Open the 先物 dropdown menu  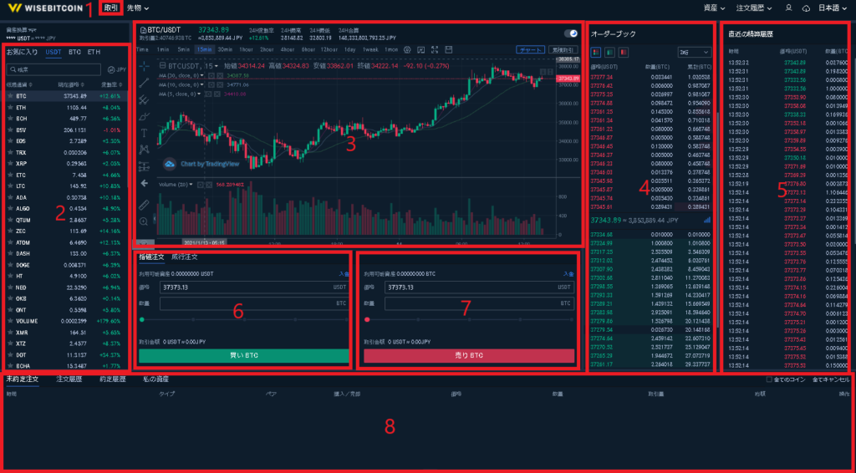coord(138,8)
